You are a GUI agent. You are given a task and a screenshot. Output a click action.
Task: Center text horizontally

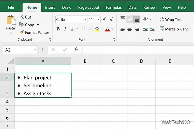click(130, 29)
